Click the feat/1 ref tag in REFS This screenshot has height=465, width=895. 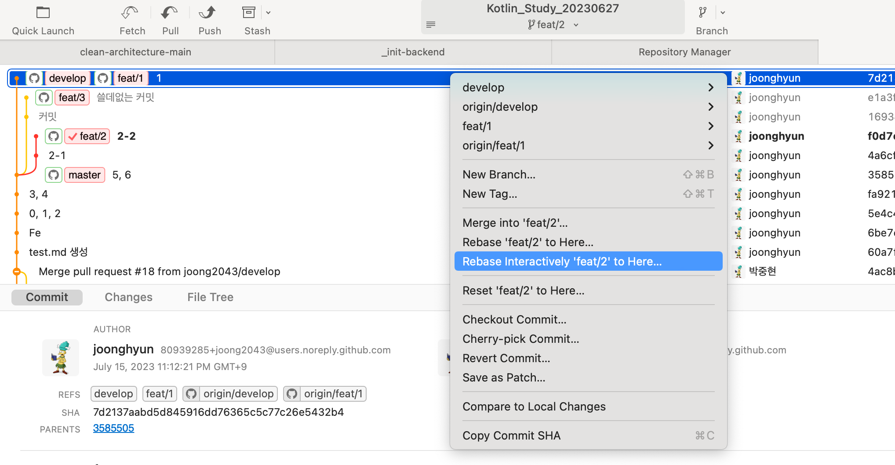(x=160, y=394)
